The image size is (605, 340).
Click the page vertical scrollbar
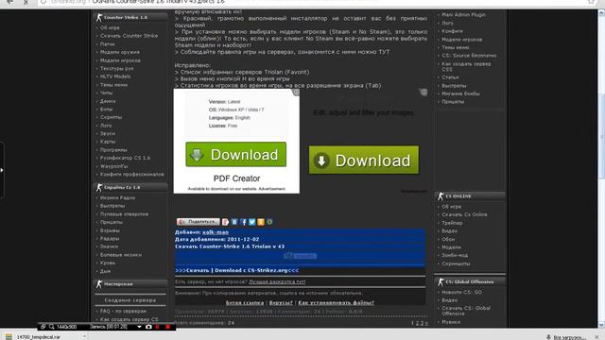pyautogui.click(x=601, y=169)
